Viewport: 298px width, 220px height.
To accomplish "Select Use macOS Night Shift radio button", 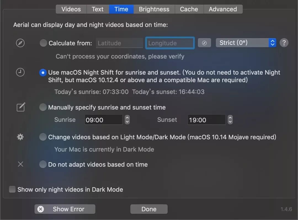I will (x=43, y=73).
